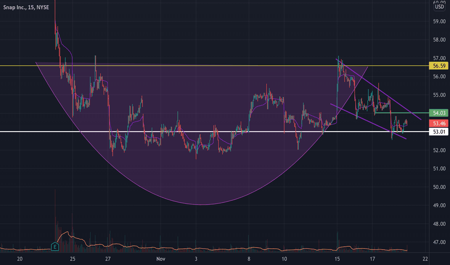450x265 pixels.
Task: Click the Snap Inc., 15, NYSE title
Action: (x=26, y=7)
